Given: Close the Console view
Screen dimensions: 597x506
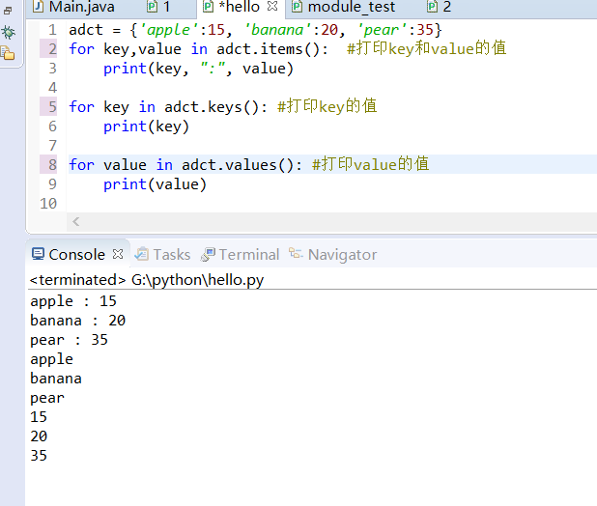Looking at the screenshot, I should coord(118,254).
